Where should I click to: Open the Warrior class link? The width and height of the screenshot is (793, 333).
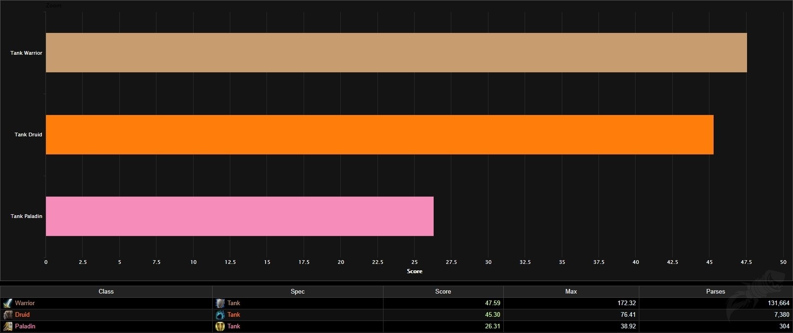tap(25, 303)
